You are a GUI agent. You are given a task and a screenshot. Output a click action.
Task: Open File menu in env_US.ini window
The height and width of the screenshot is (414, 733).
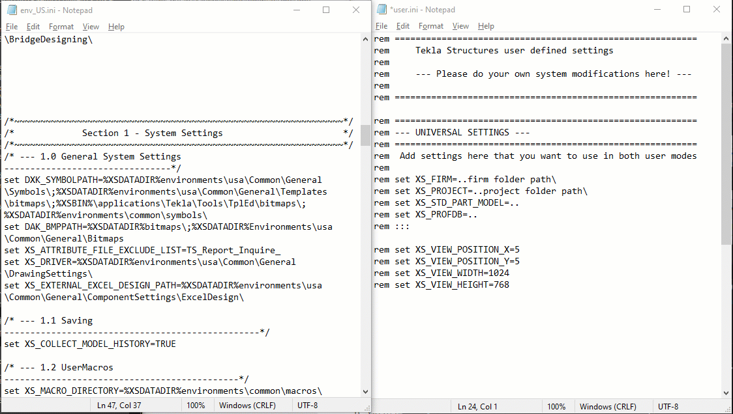(12, 27)
